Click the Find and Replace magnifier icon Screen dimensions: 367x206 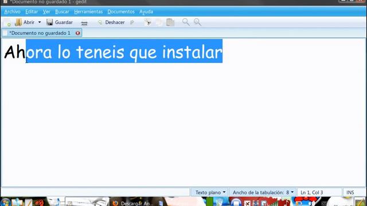(x=197, y=22)
